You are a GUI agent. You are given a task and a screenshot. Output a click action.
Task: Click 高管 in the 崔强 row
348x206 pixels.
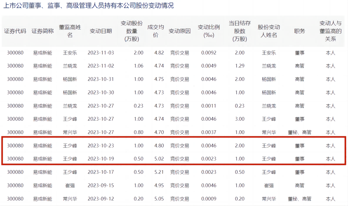tap(300, 186)
